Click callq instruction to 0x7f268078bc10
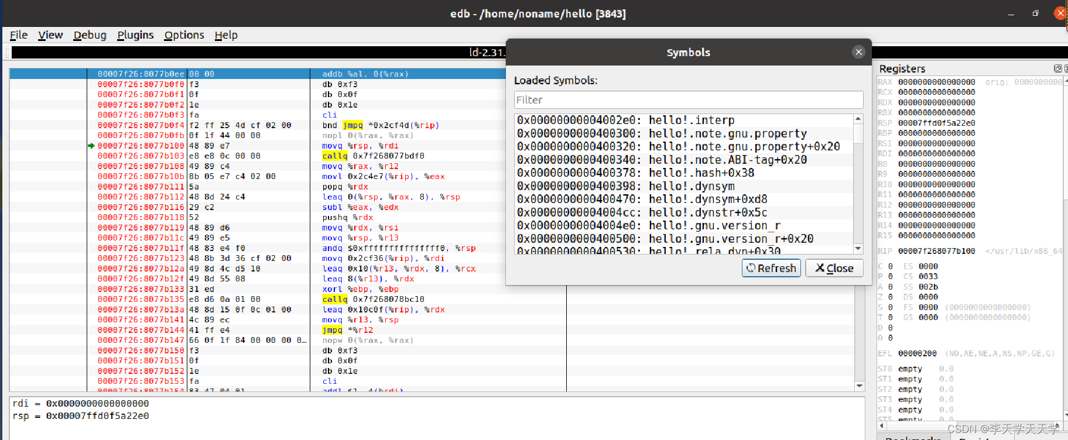 pos(373,299)
